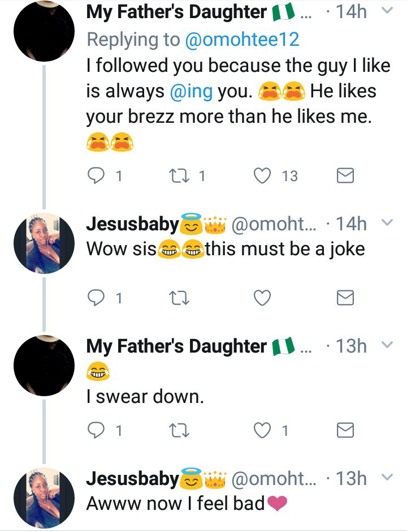Open envelope icon on 'I swear down.' tweet
Image resolution: width=407 pixels, height=532 pixels.
(345, 431)
